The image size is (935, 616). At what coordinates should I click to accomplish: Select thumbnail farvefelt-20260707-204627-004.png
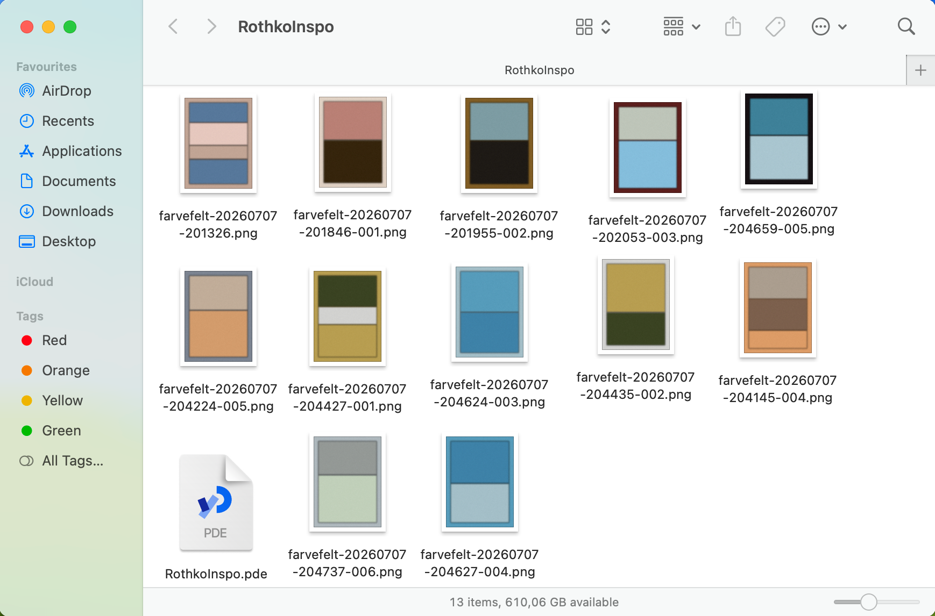pyautogui.click(x=480, y=482)
